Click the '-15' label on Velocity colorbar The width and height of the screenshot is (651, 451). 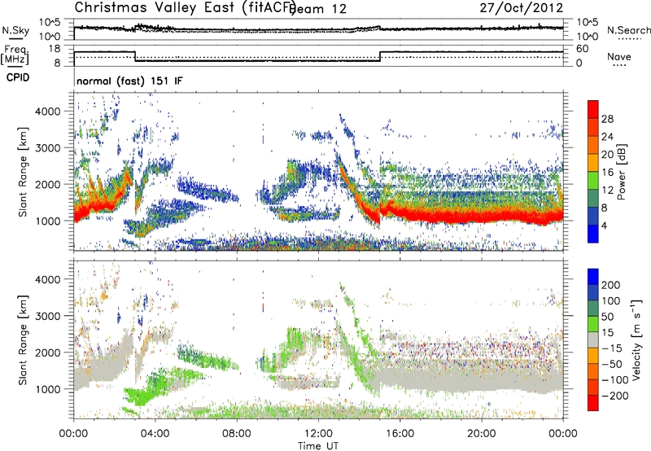point(612,348)
